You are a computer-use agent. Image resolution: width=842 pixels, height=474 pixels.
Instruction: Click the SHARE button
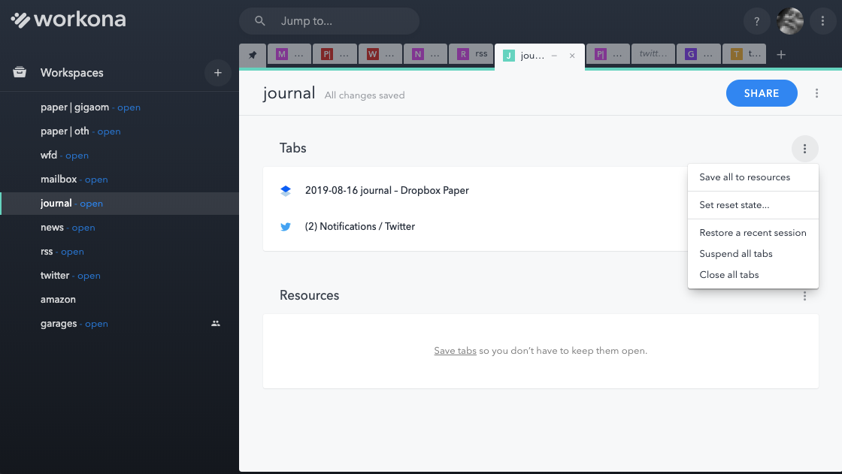762,93
